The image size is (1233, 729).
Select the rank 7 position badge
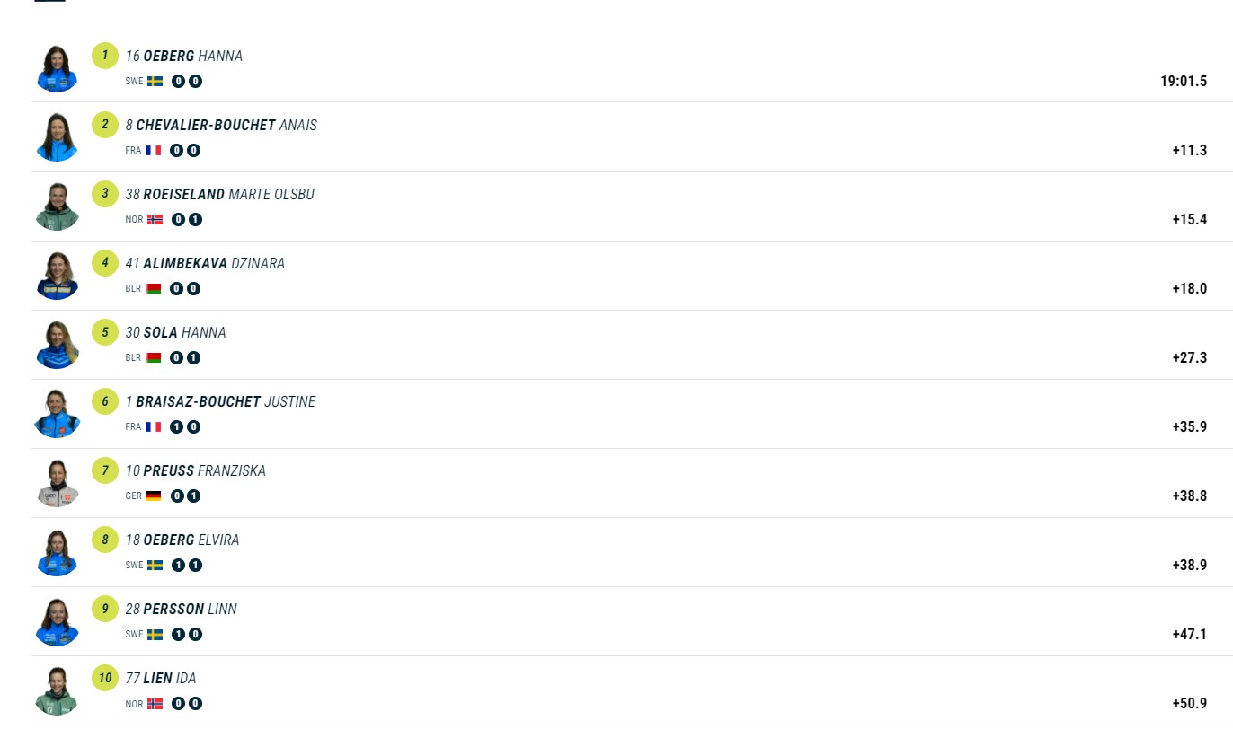105,470
